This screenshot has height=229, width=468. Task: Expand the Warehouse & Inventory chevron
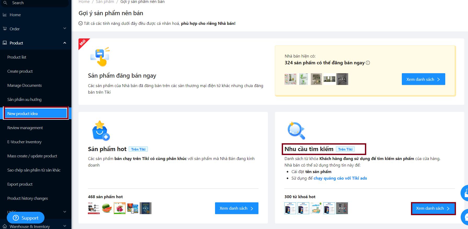point(65,226)
